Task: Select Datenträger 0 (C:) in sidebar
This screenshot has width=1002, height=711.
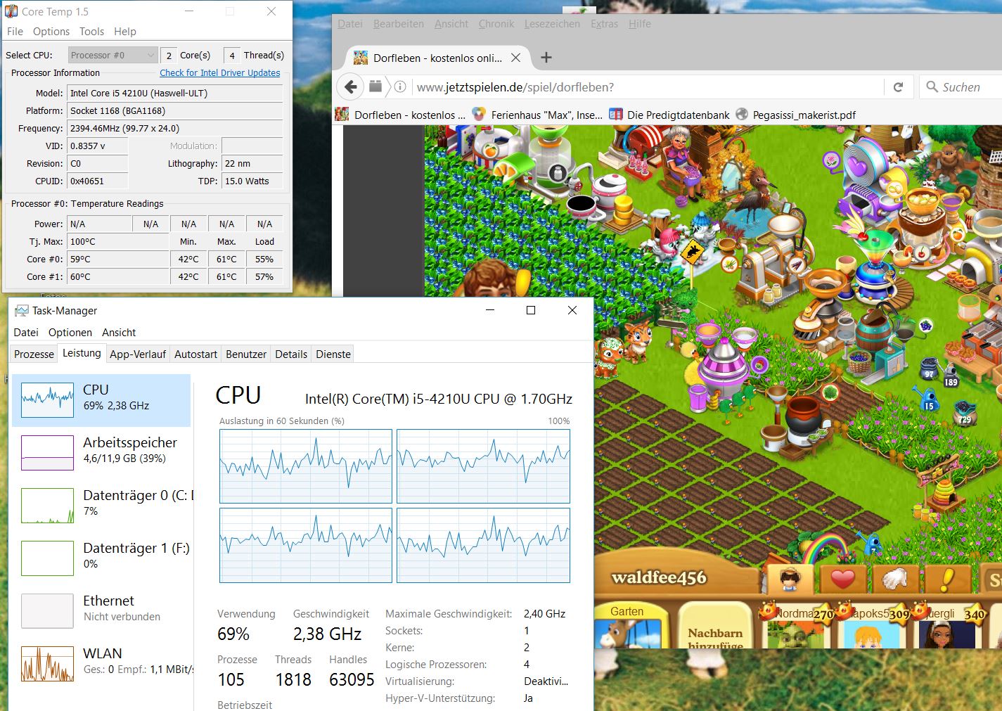Action: [101, 505]
